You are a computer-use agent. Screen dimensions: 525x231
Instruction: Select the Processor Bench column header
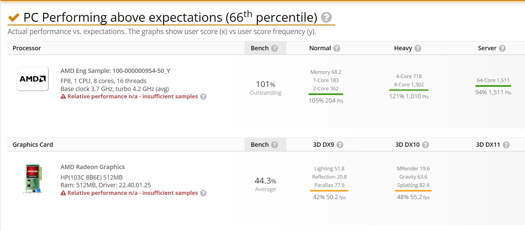coord(265,48)
